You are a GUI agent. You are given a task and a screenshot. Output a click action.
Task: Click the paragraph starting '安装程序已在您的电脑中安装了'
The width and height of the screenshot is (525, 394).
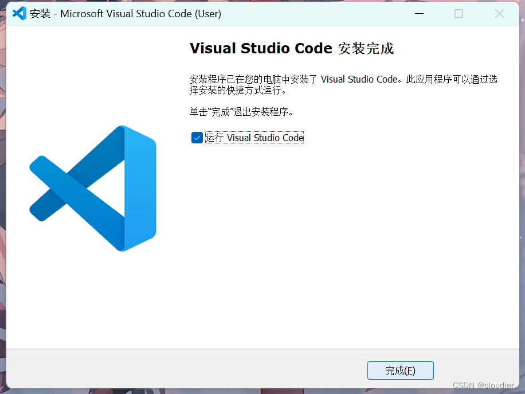coord(343,85)
